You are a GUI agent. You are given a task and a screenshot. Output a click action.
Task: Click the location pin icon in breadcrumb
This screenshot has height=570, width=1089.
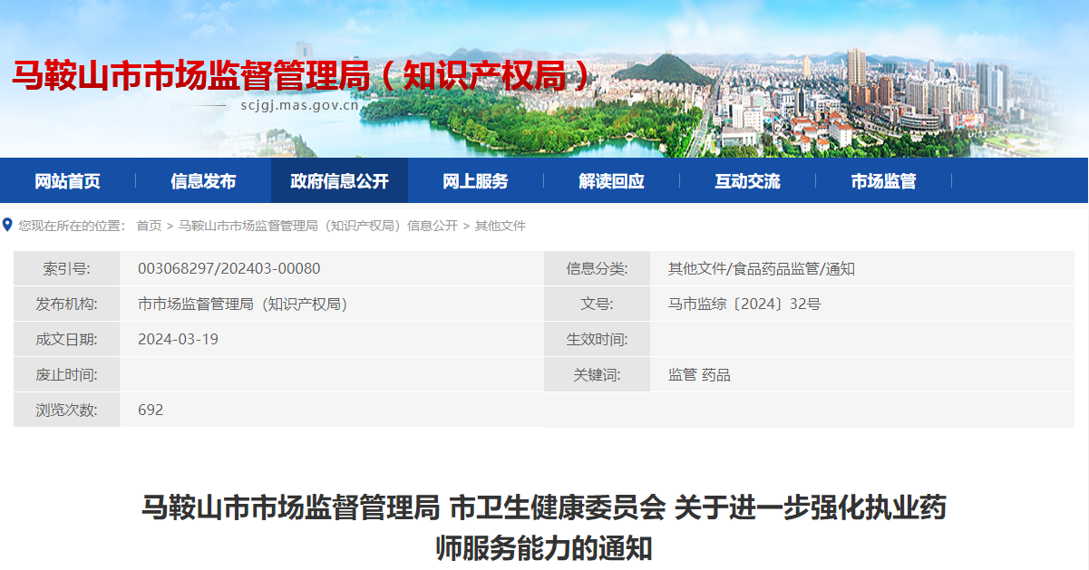pyautogui.click(x=7, y=225)
